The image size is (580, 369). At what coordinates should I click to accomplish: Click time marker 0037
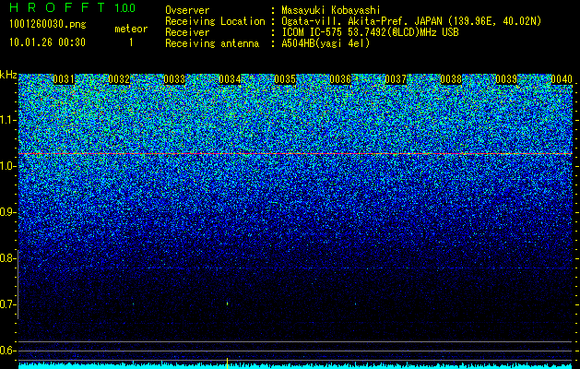(396, 79)
